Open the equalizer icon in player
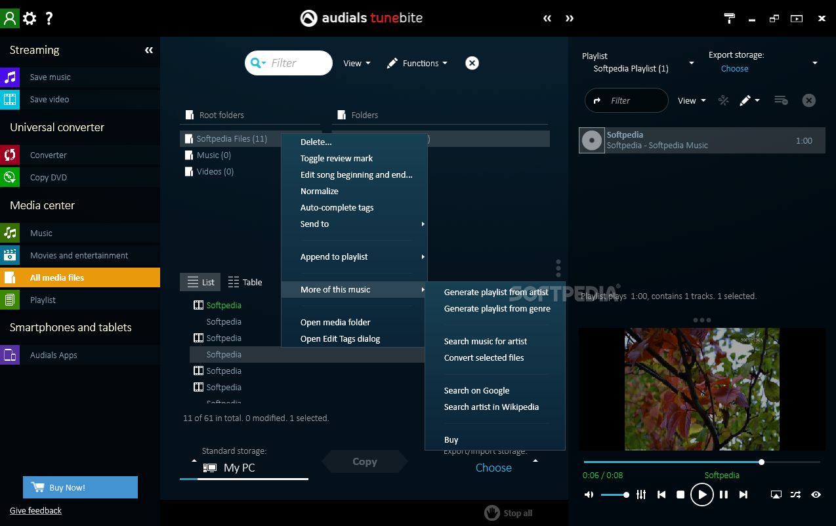The image size is (836, 526). 641,495
